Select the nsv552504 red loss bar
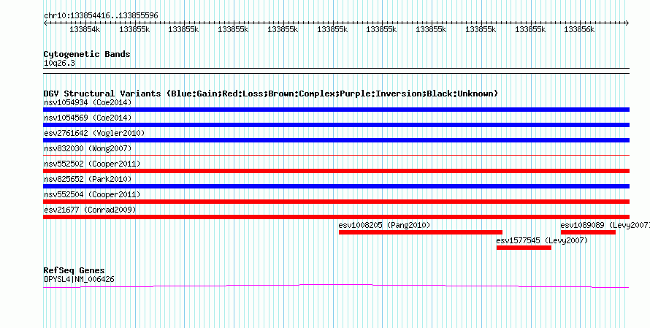 click(336, 202)
